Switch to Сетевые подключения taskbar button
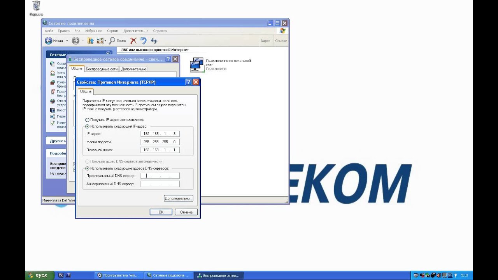This screenshot has height=280, width=498. (x=168, y=275)
